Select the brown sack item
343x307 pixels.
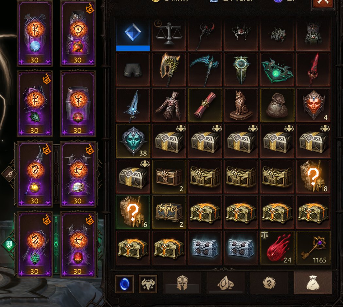[x=277, y=105]
